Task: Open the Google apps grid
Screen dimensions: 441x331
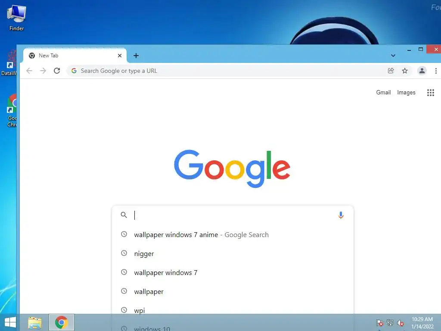Action: coord(431,93)
